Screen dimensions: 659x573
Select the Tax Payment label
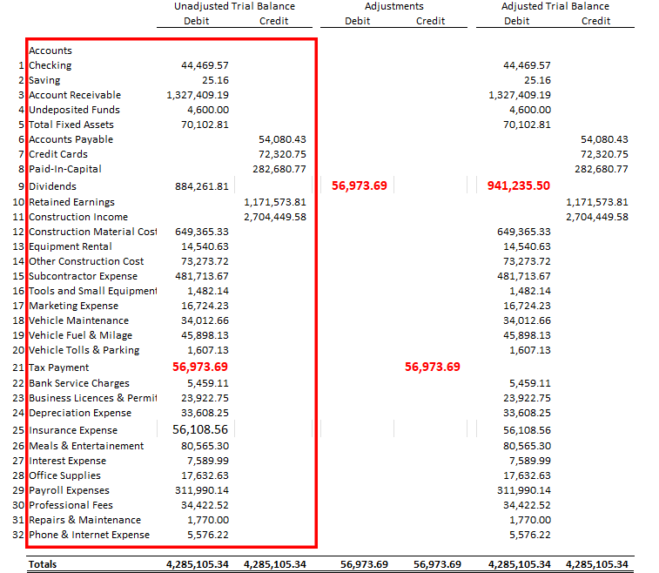59,367
